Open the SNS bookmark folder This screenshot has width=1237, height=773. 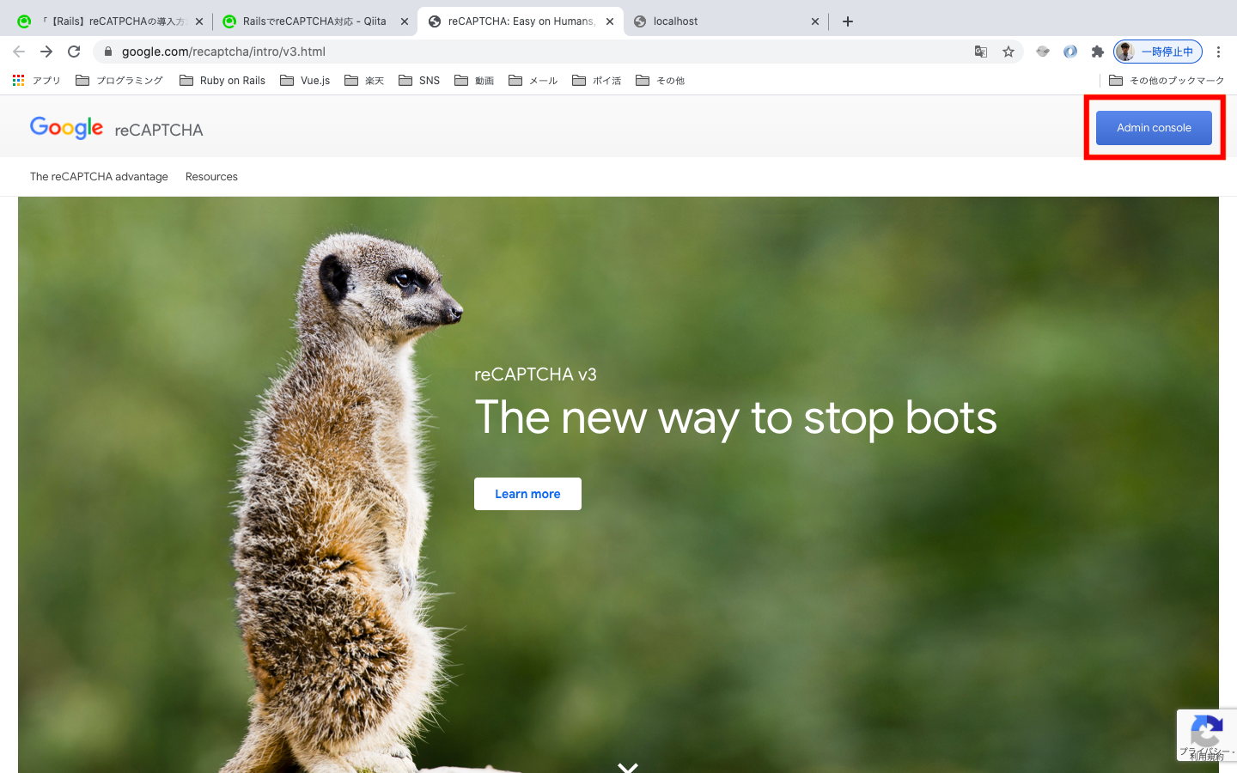point(419,81)
